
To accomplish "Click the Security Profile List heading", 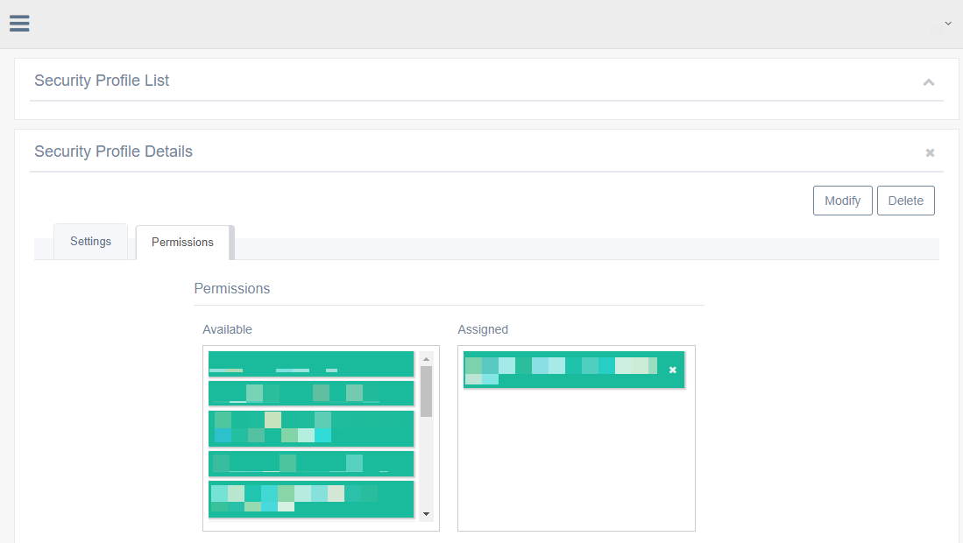I will click(x=102, y=81).
